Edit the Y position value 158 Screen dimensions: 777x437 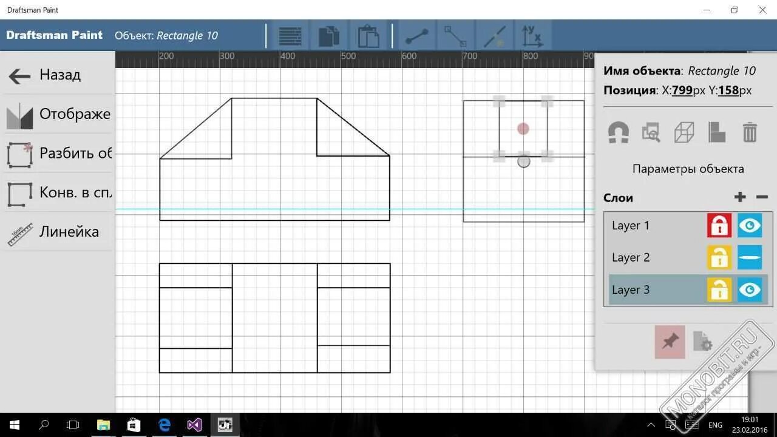point(728,90)
